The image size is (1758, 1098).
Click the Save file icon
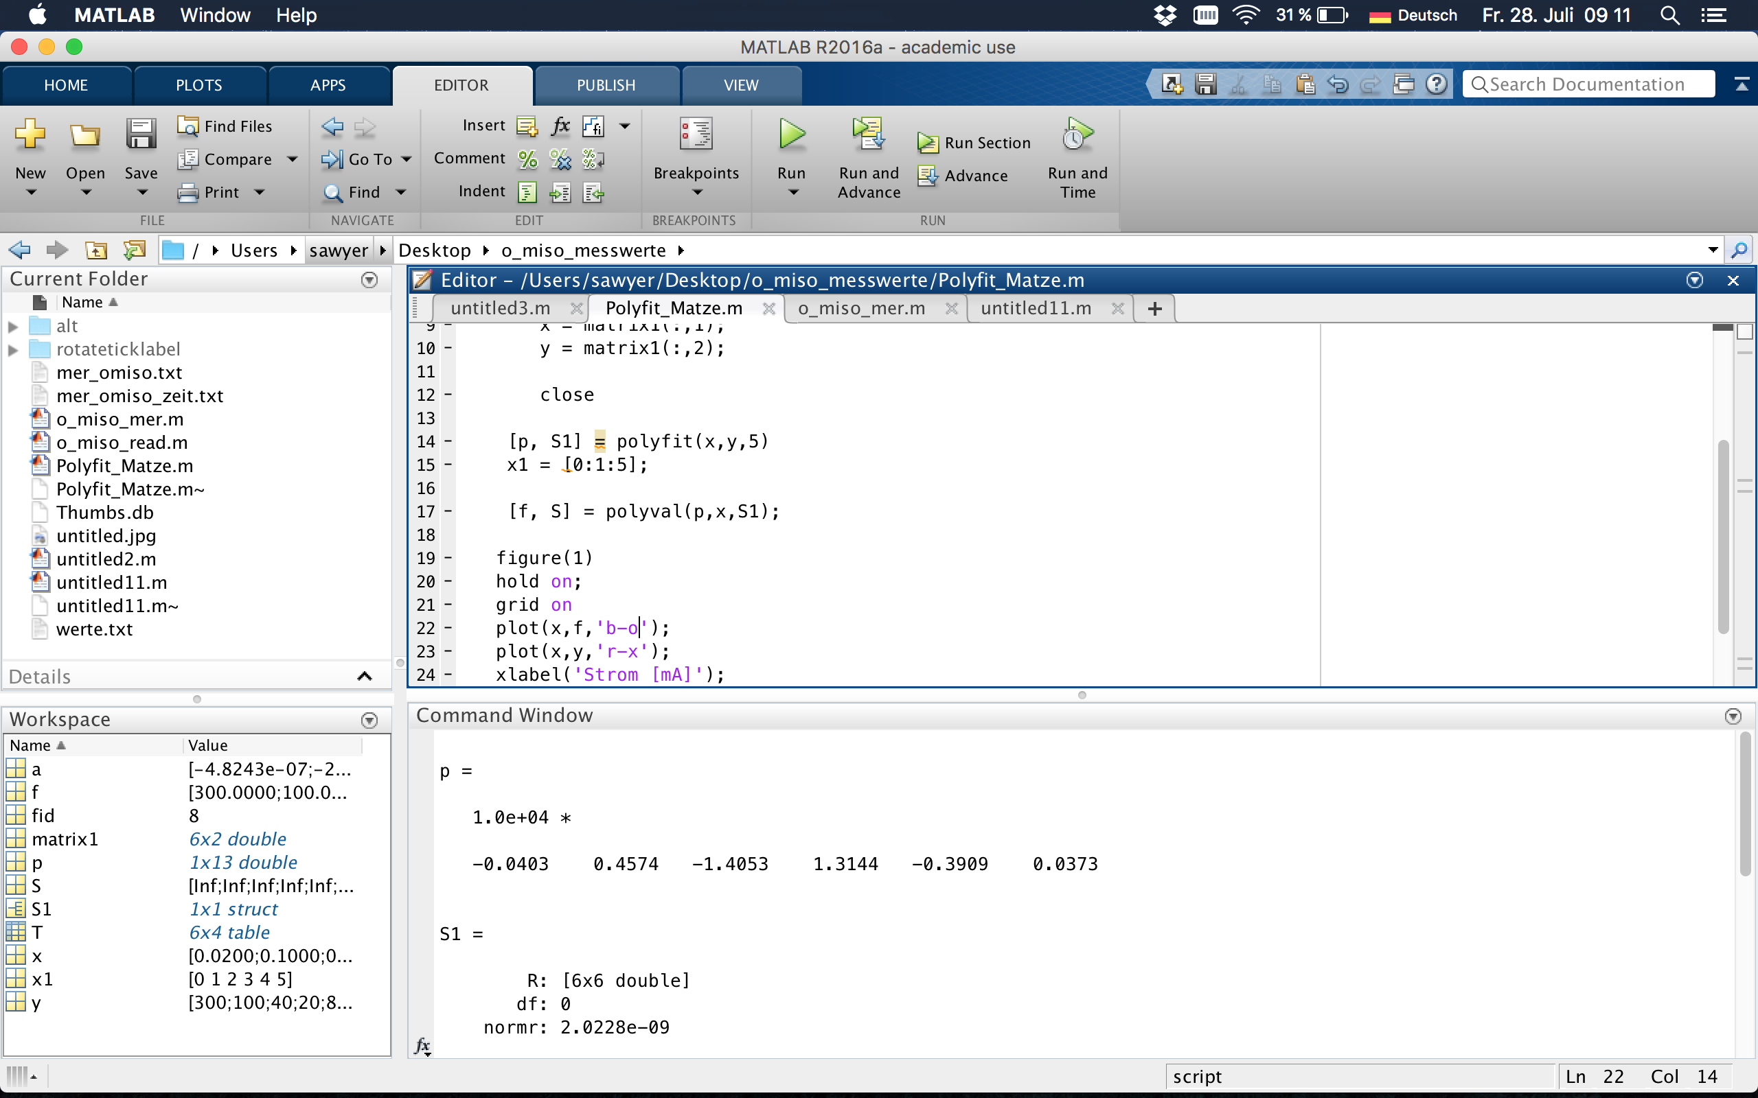coord(140,135)
